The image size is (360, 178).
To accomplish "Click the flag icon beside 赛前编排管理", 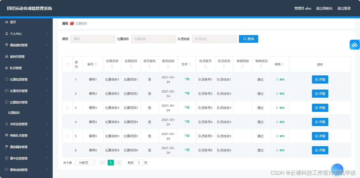I will [7, 147].
